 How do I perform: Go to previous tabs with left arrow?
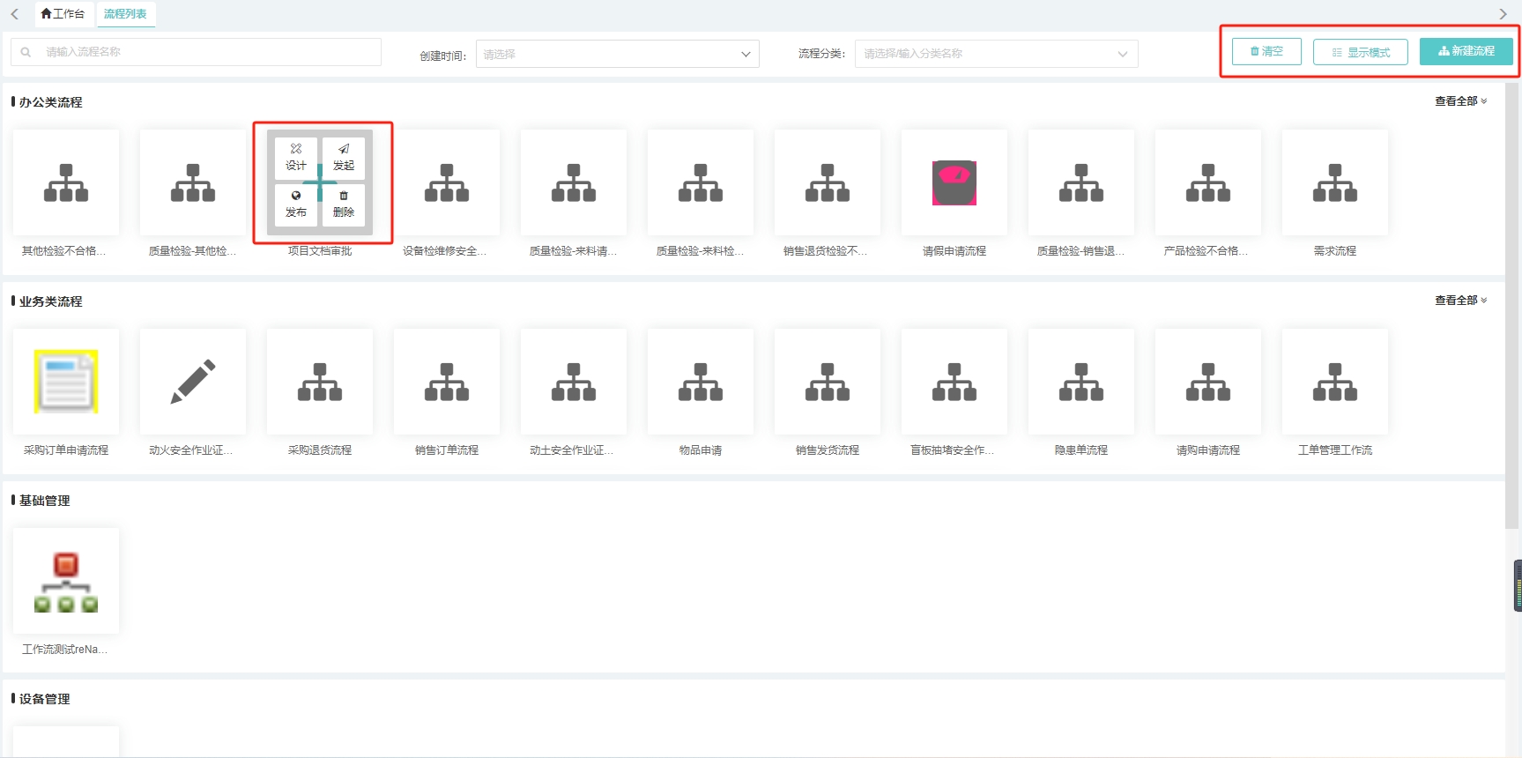(15, 14)
